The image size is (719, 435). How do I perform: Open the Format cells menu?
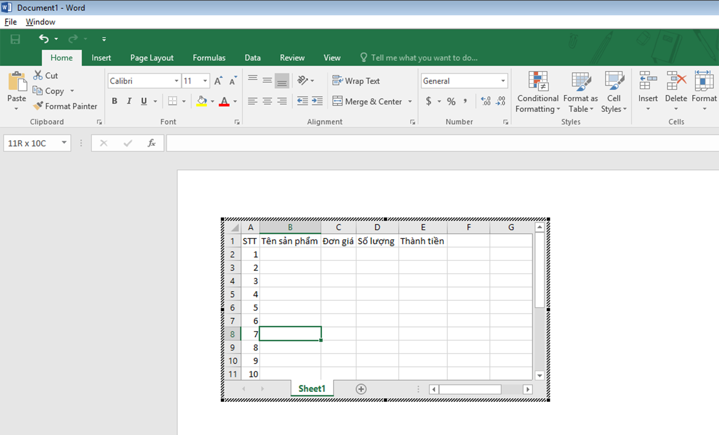tap(704, 91)
